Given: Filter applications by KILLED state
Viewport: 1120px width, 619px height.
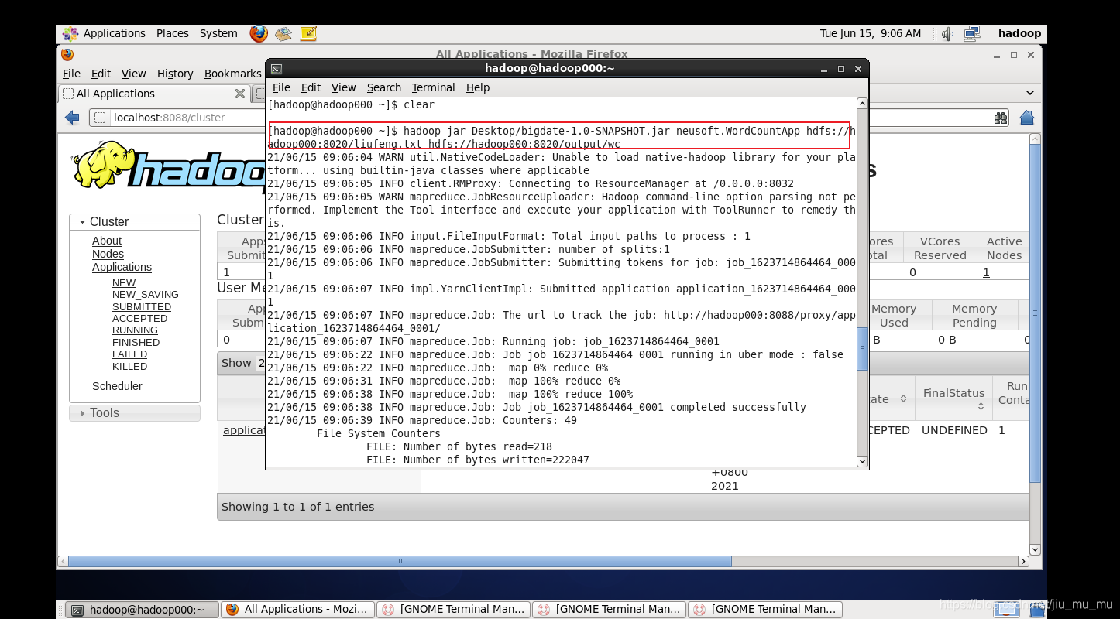Looking at the screenshot, I should pyautogui.click(x=129, y=367).
